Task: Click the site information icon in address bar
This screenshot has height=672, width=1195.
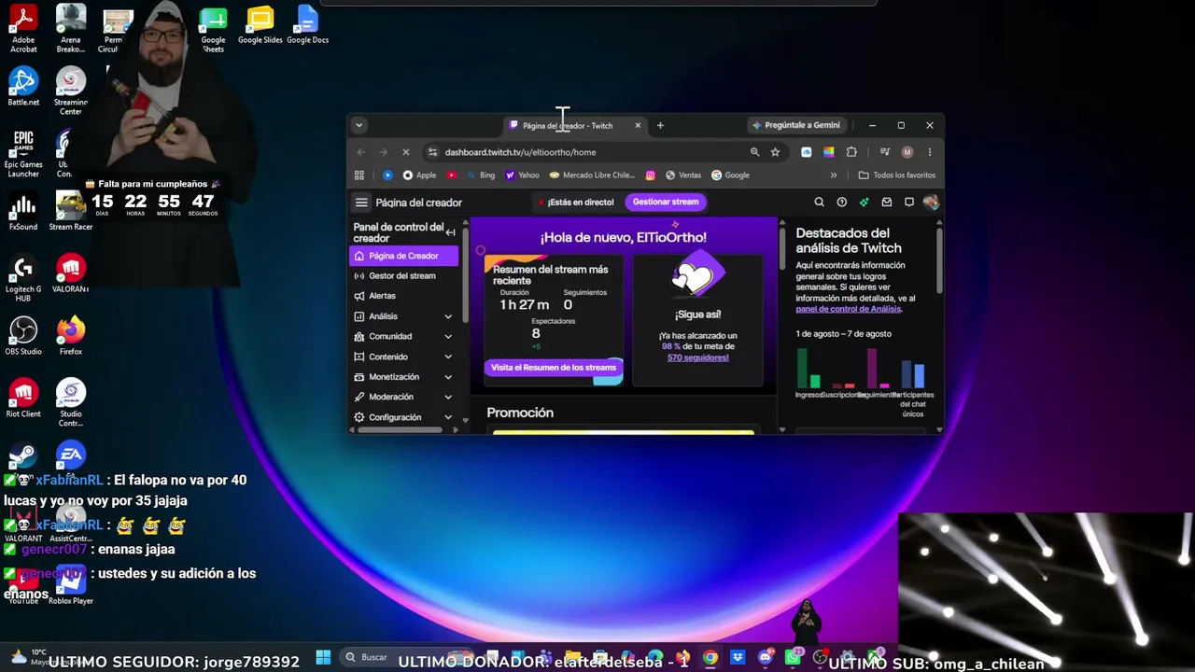Action: pos(432,152)
